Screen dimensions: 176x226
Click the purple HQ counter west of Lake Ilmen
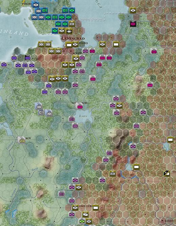click(72, 119)
